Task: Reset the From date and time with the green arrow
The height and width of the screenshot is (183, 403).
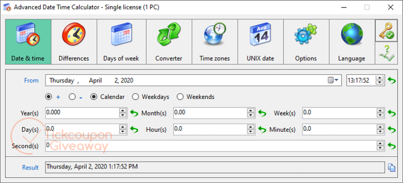Action: coord(392,80)
